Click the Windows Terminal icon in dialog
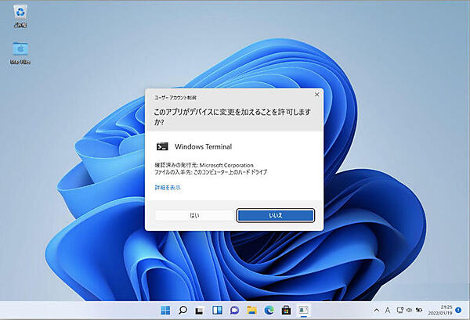Screen dimensions: 470x320 pyautogui.click(x=162, y=146)
